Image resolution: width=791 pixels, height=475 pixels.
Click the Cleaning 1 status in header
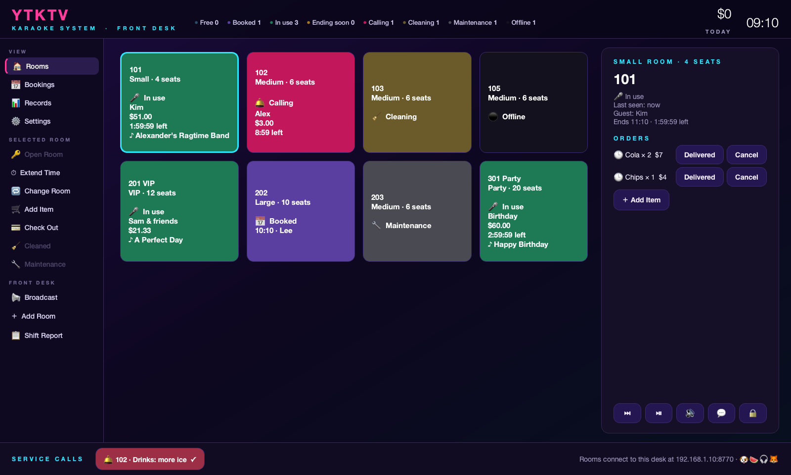pyautogui.click(x=421, y=23)
